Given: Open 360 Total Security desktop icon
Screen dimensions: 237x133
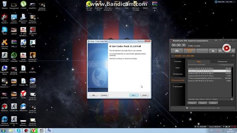Looking at the screenshot, I should coord(89,6).
